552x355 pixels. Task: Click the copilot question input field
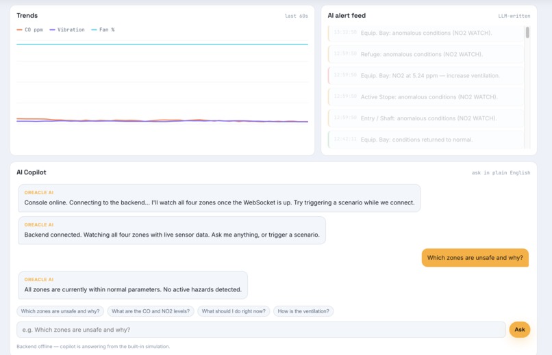(x=261, y=330)
